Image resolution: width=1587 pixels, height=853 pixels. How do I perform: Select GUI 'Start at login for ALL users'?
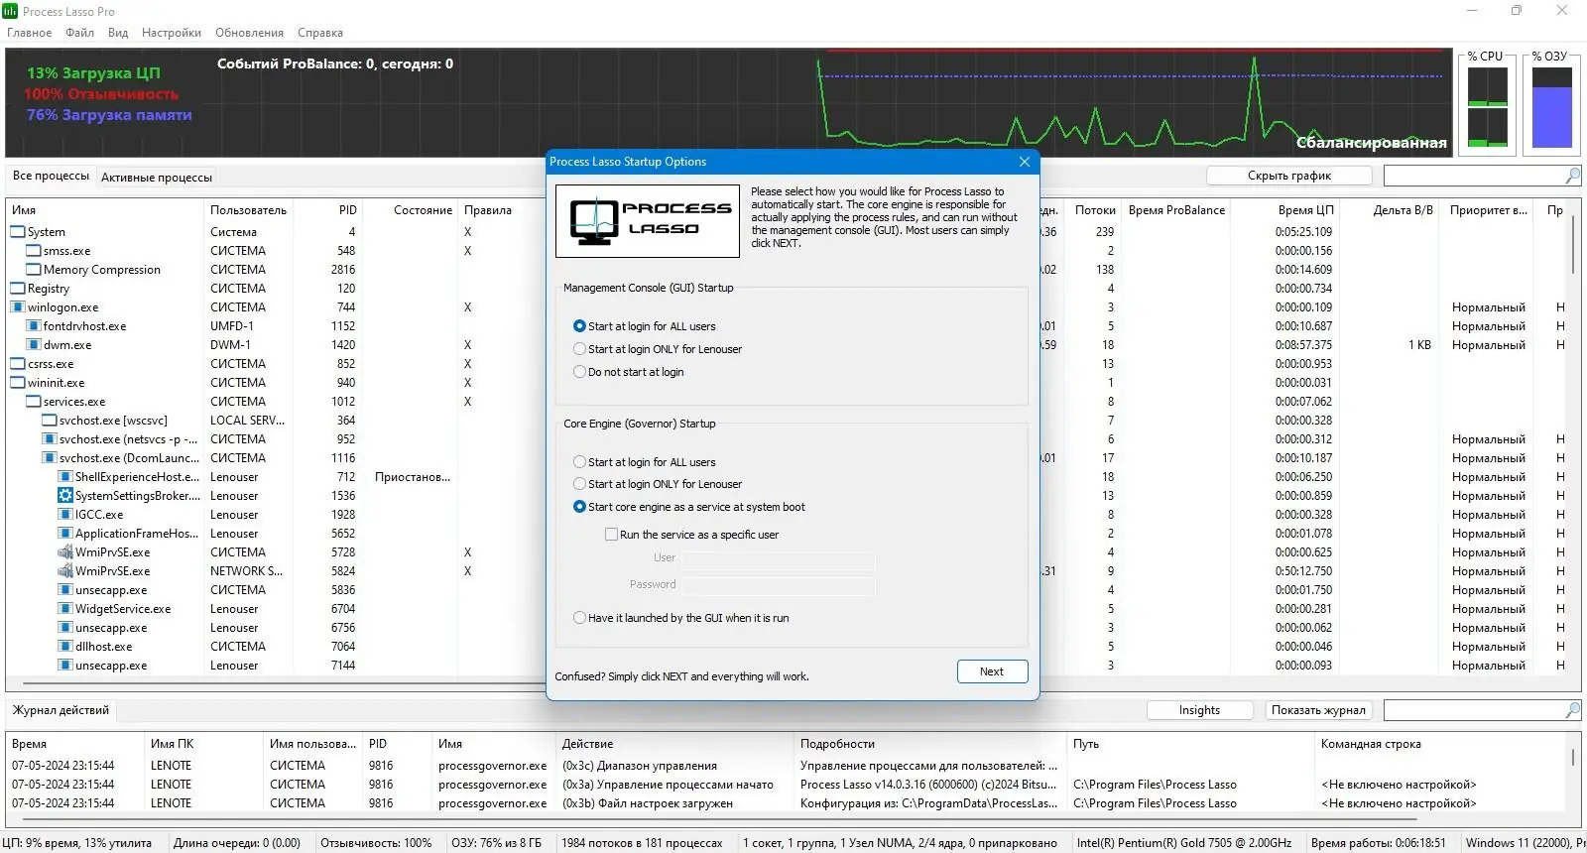[579, 326]
